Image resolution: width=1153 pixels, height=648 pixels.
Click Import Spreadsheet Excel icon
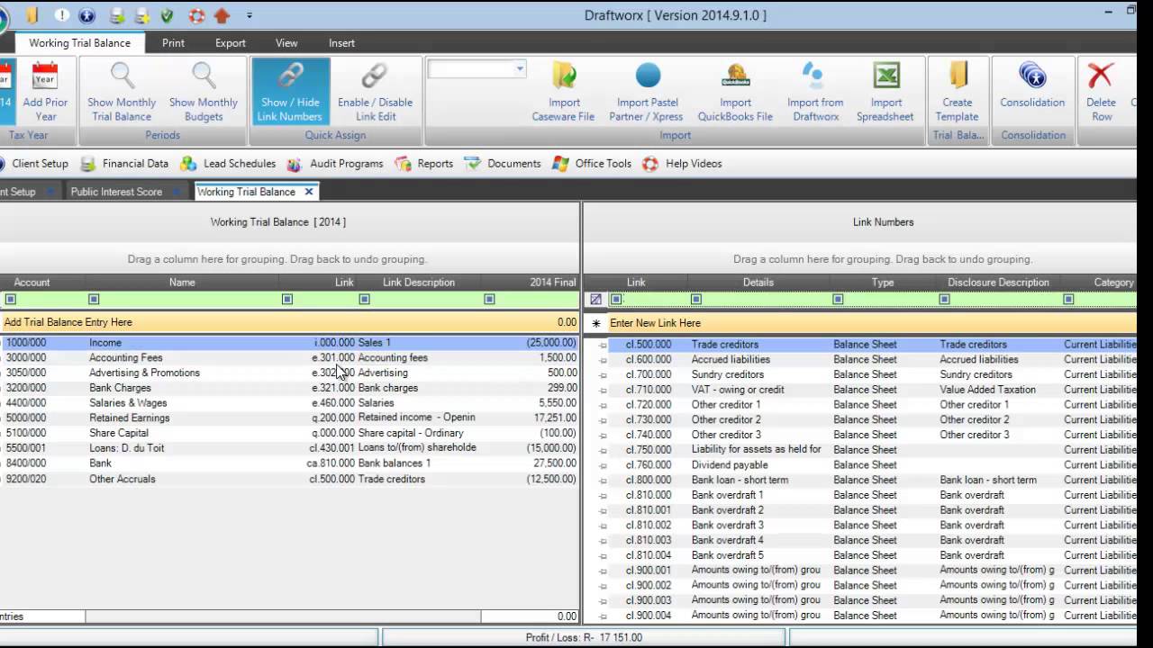[886, 76]
